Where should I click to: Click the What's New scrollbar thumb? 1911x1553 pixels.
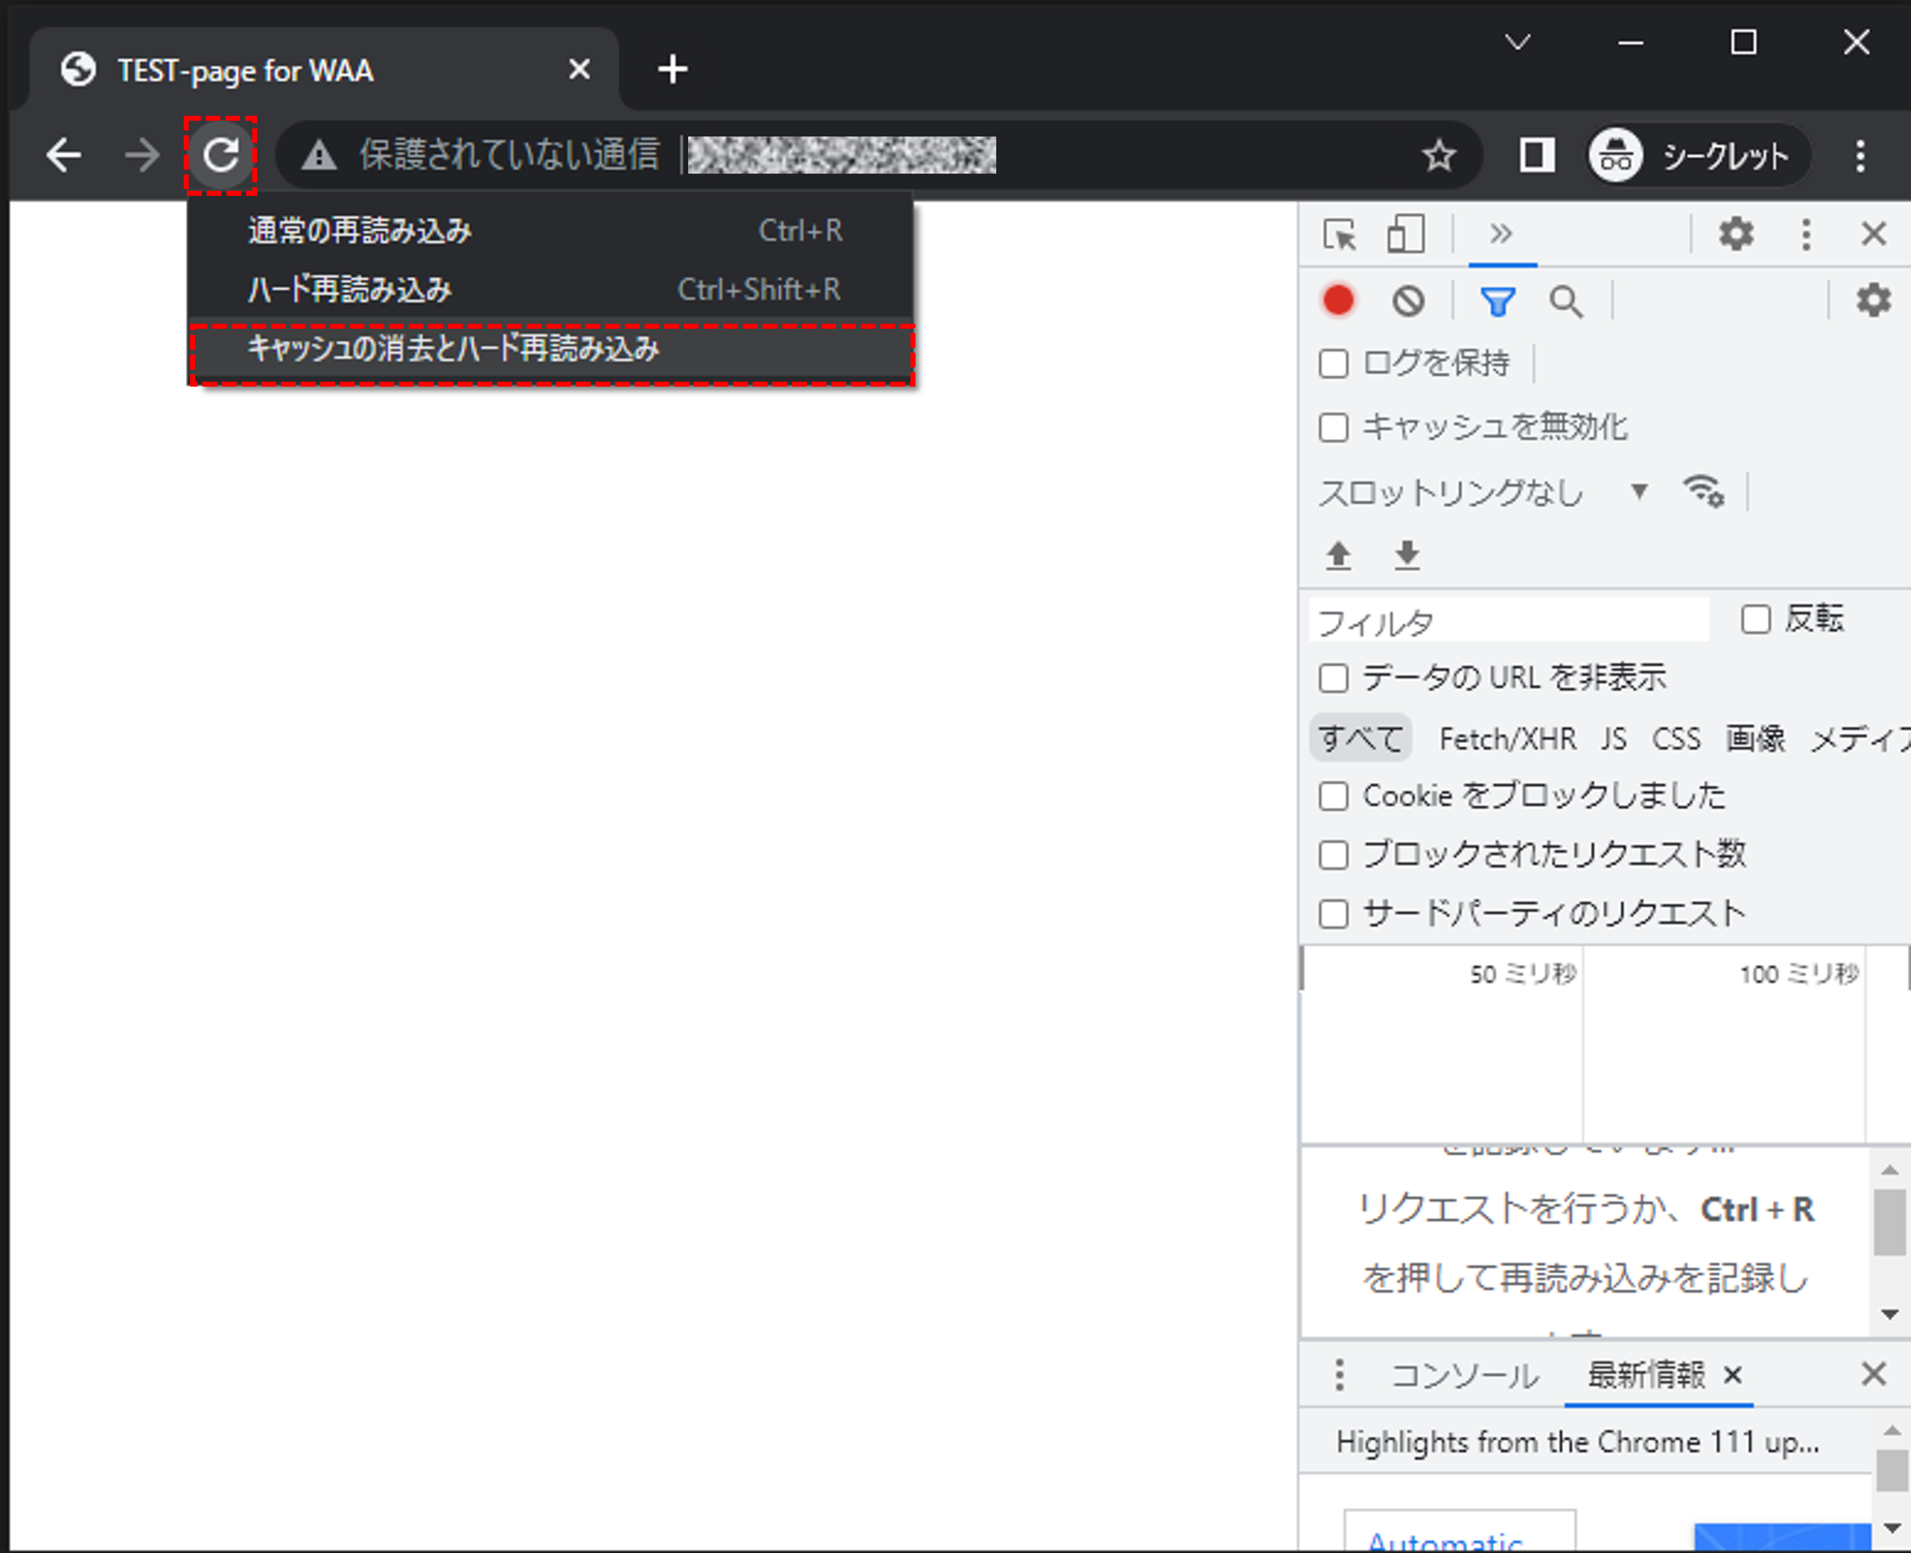coord(1891,1472)
